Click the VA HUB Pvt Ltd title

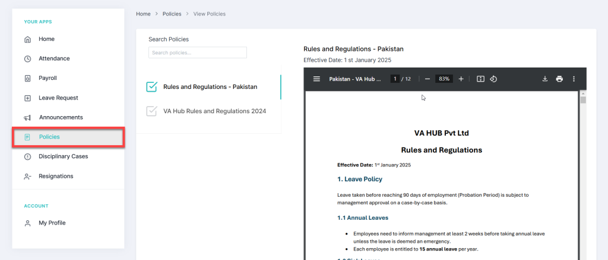442,133
